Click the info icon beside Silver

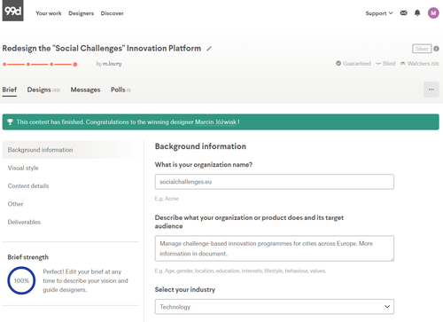tap(436, 49)
